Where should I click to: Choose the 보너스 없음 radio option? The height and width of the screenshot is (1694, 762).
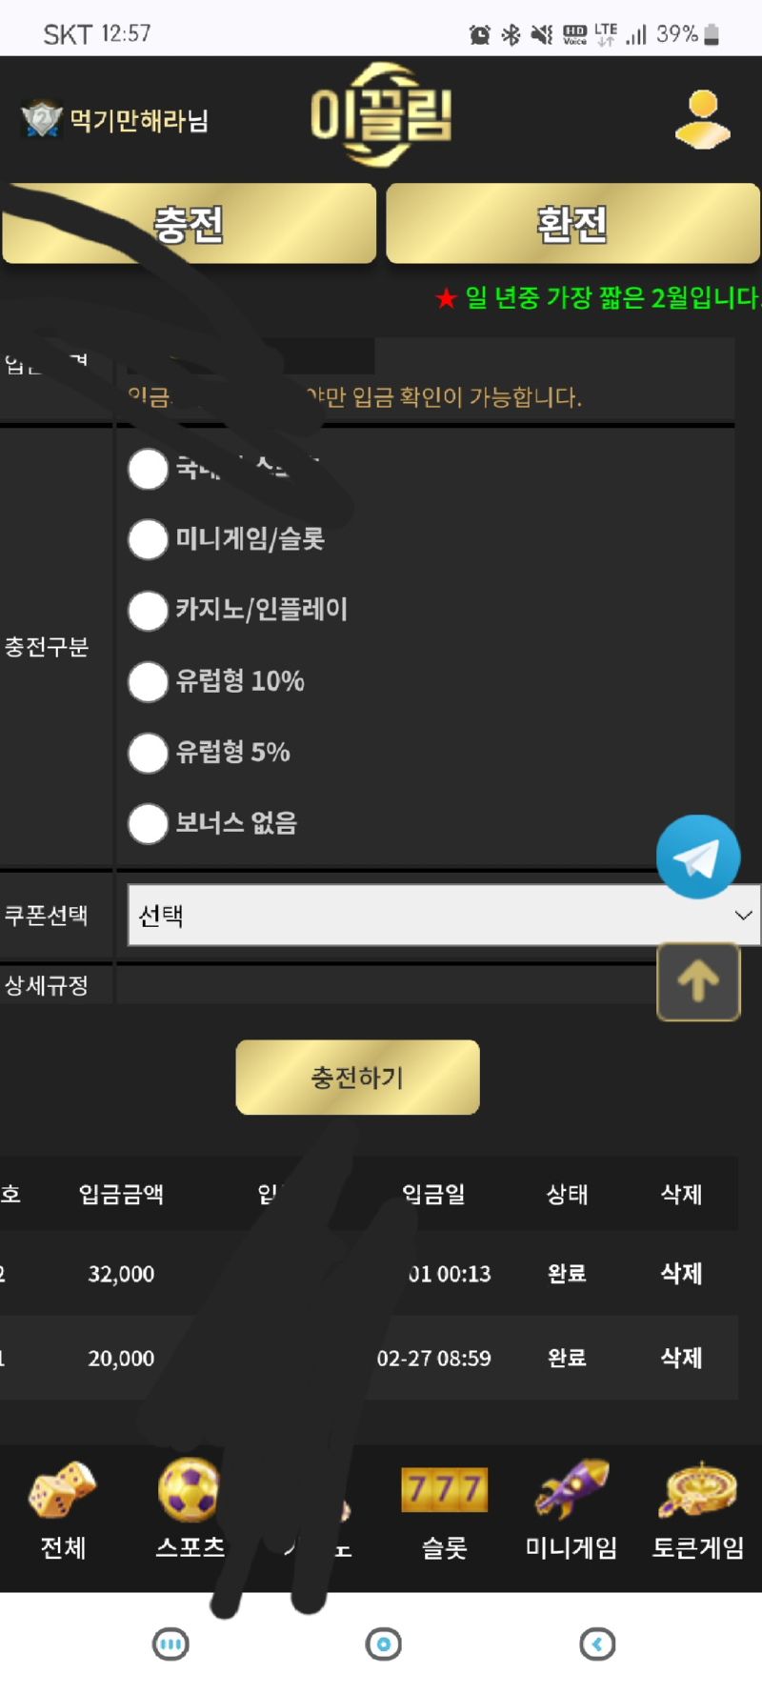click(x=149, y=823)
